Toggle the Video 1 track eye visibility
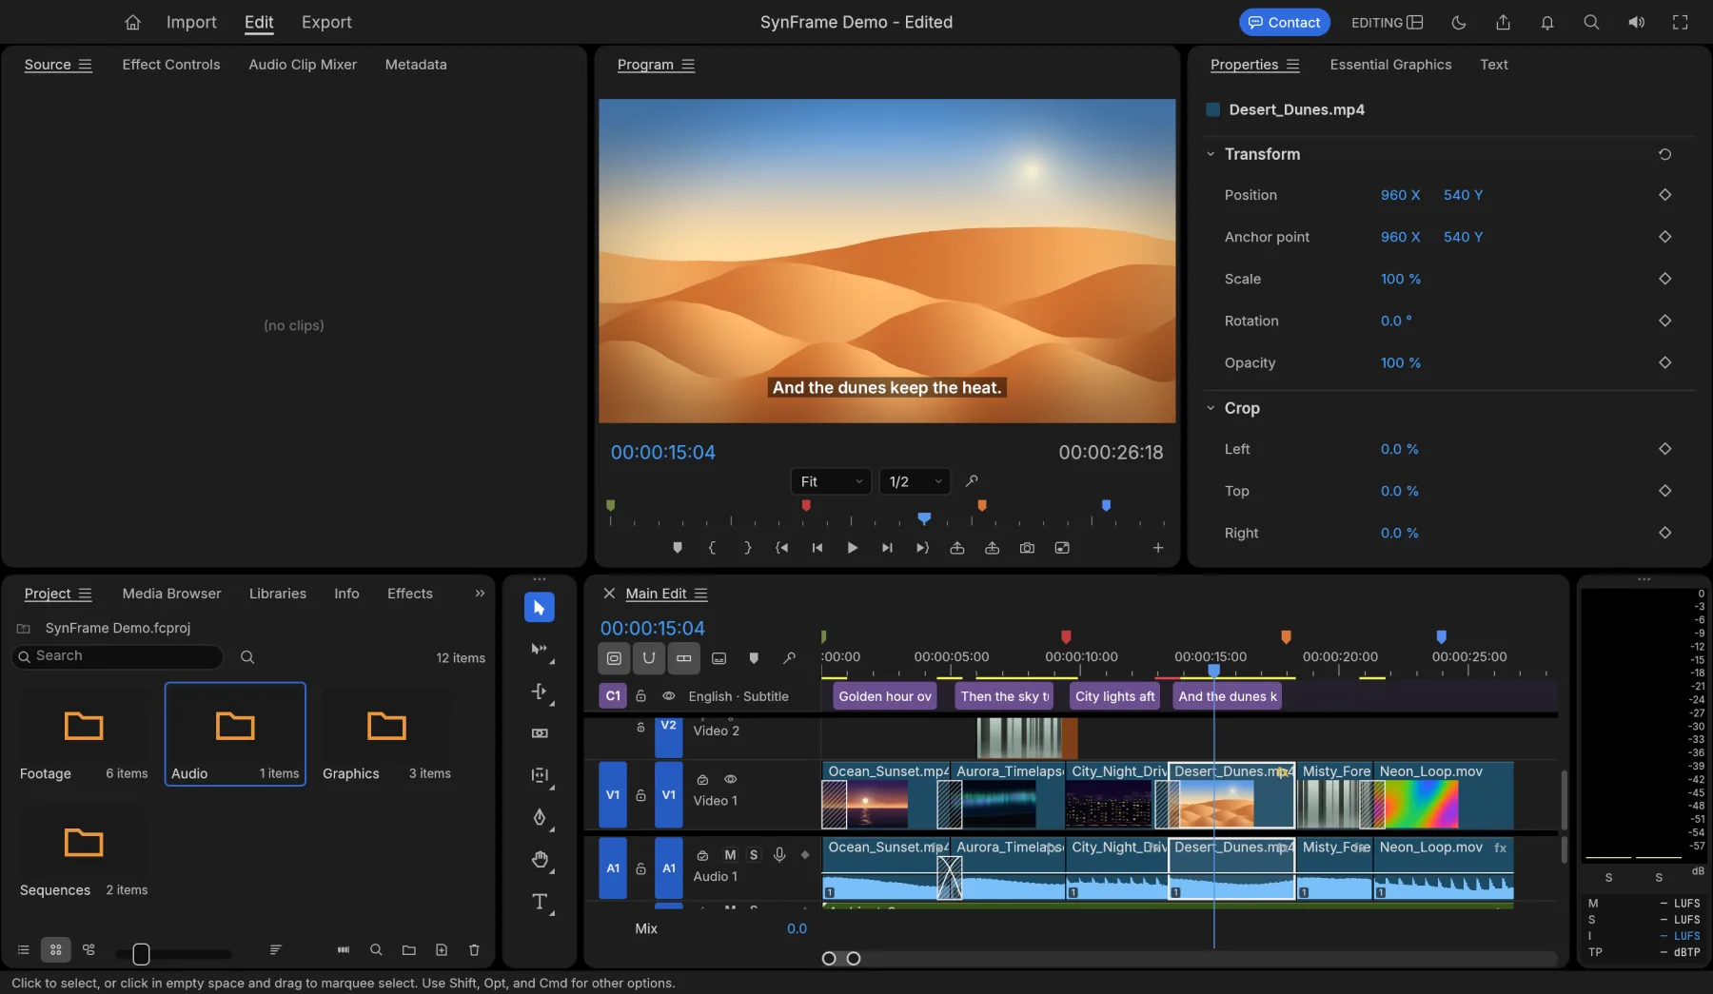This screenshot has height=994, width=1713. pyautogui.click(x=730, y=779)
